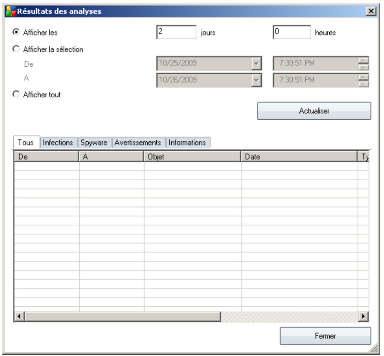Decrease the 'De' time with down arrow
This screenshot has height=356, width=384.
click(363, 67)
